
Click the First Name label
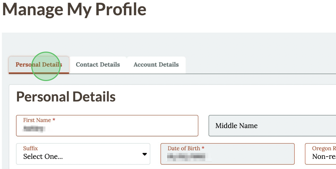pyautogui.click(x=37, y=120)
